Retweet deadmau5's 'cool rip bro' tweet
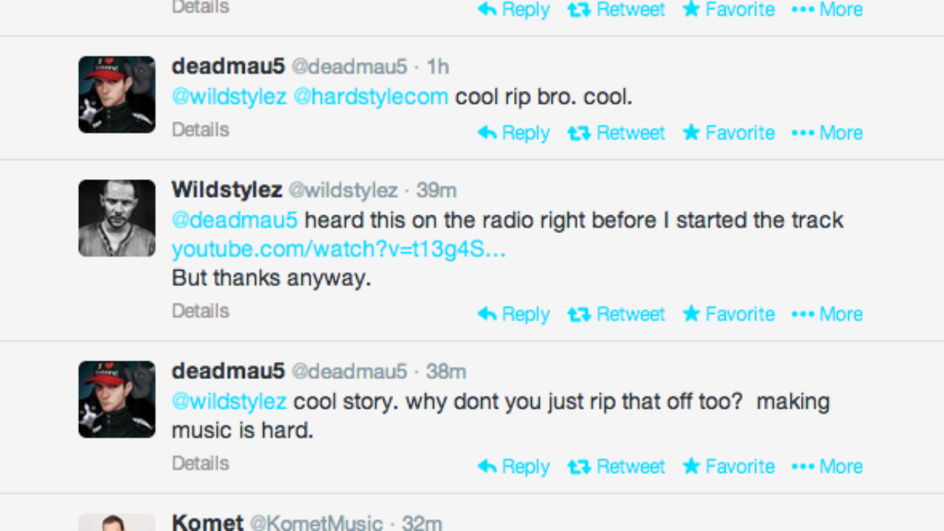 tap(617, 133)
